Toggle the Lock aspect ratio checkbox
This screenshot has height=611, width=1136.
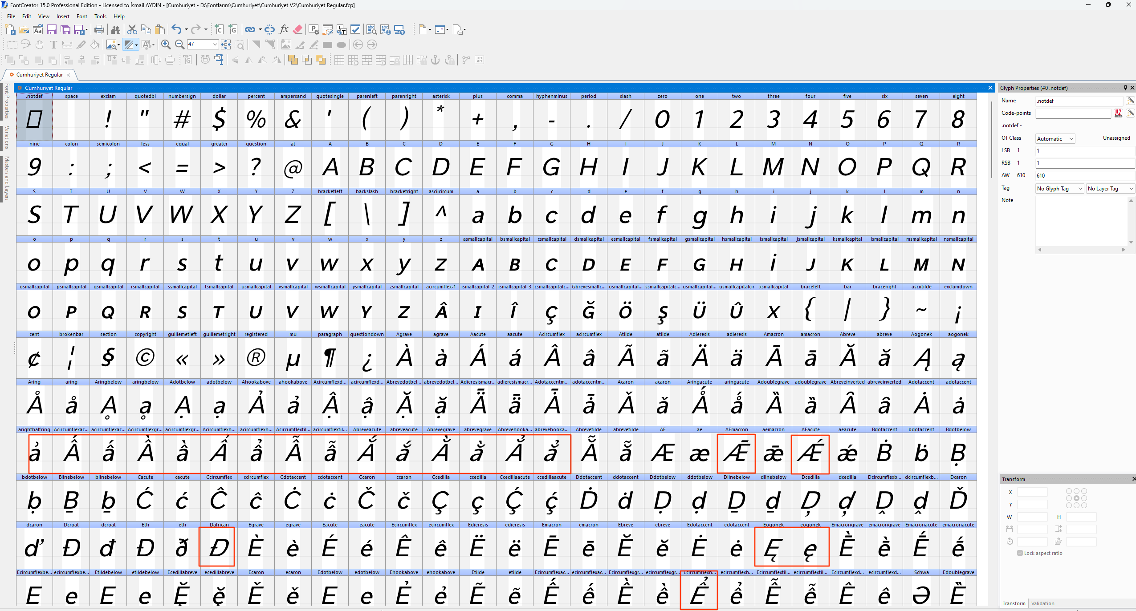tap(1020, 553)
